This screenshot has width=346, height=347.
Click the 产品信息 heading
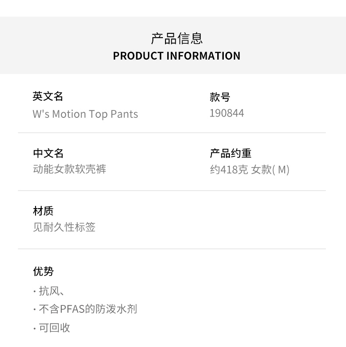[x=177, y=39]
